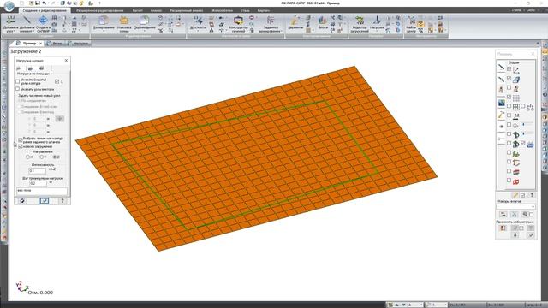Screen dimensions: 548x308
Task: Click the Undo arrow in quick access toolbar
Action: (44, 3)
